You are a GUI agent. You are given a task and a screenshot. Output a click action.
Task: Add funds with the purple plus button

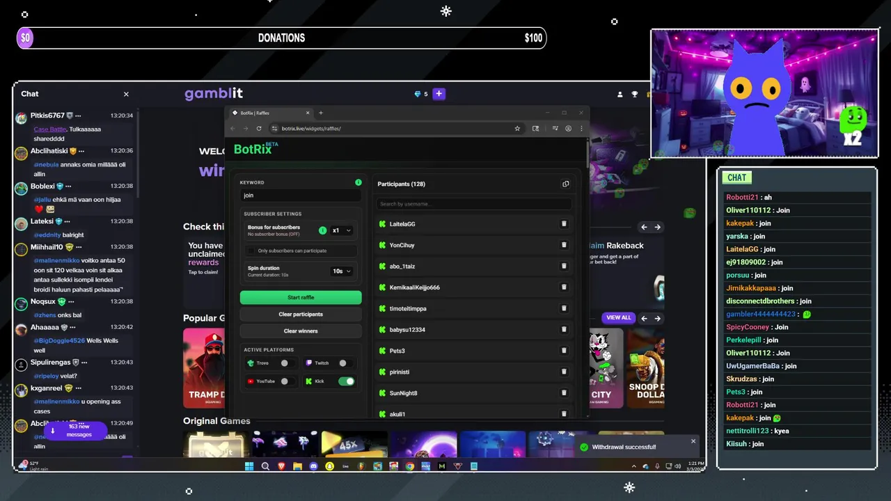(439, 94)
